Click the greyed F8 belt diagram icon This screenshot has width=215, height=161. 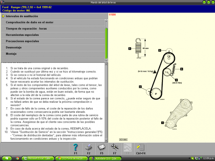click(128, 149)
